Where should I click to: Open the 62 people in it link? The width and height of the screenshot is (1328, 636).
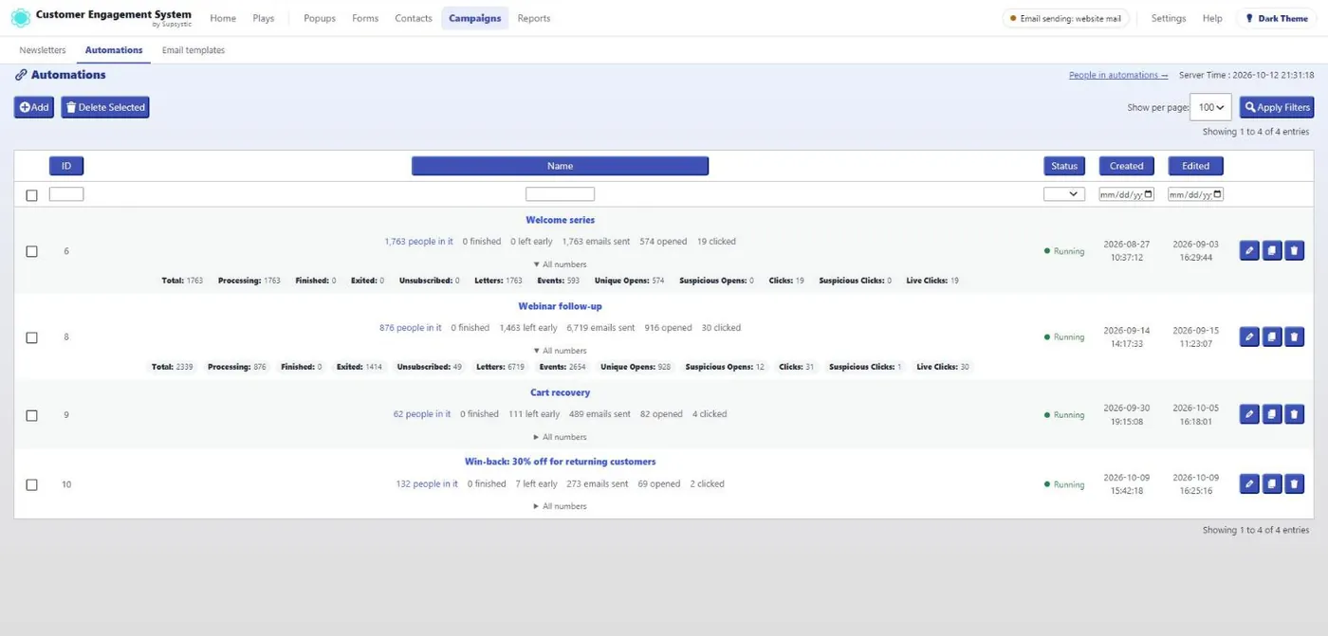(422, 414)
